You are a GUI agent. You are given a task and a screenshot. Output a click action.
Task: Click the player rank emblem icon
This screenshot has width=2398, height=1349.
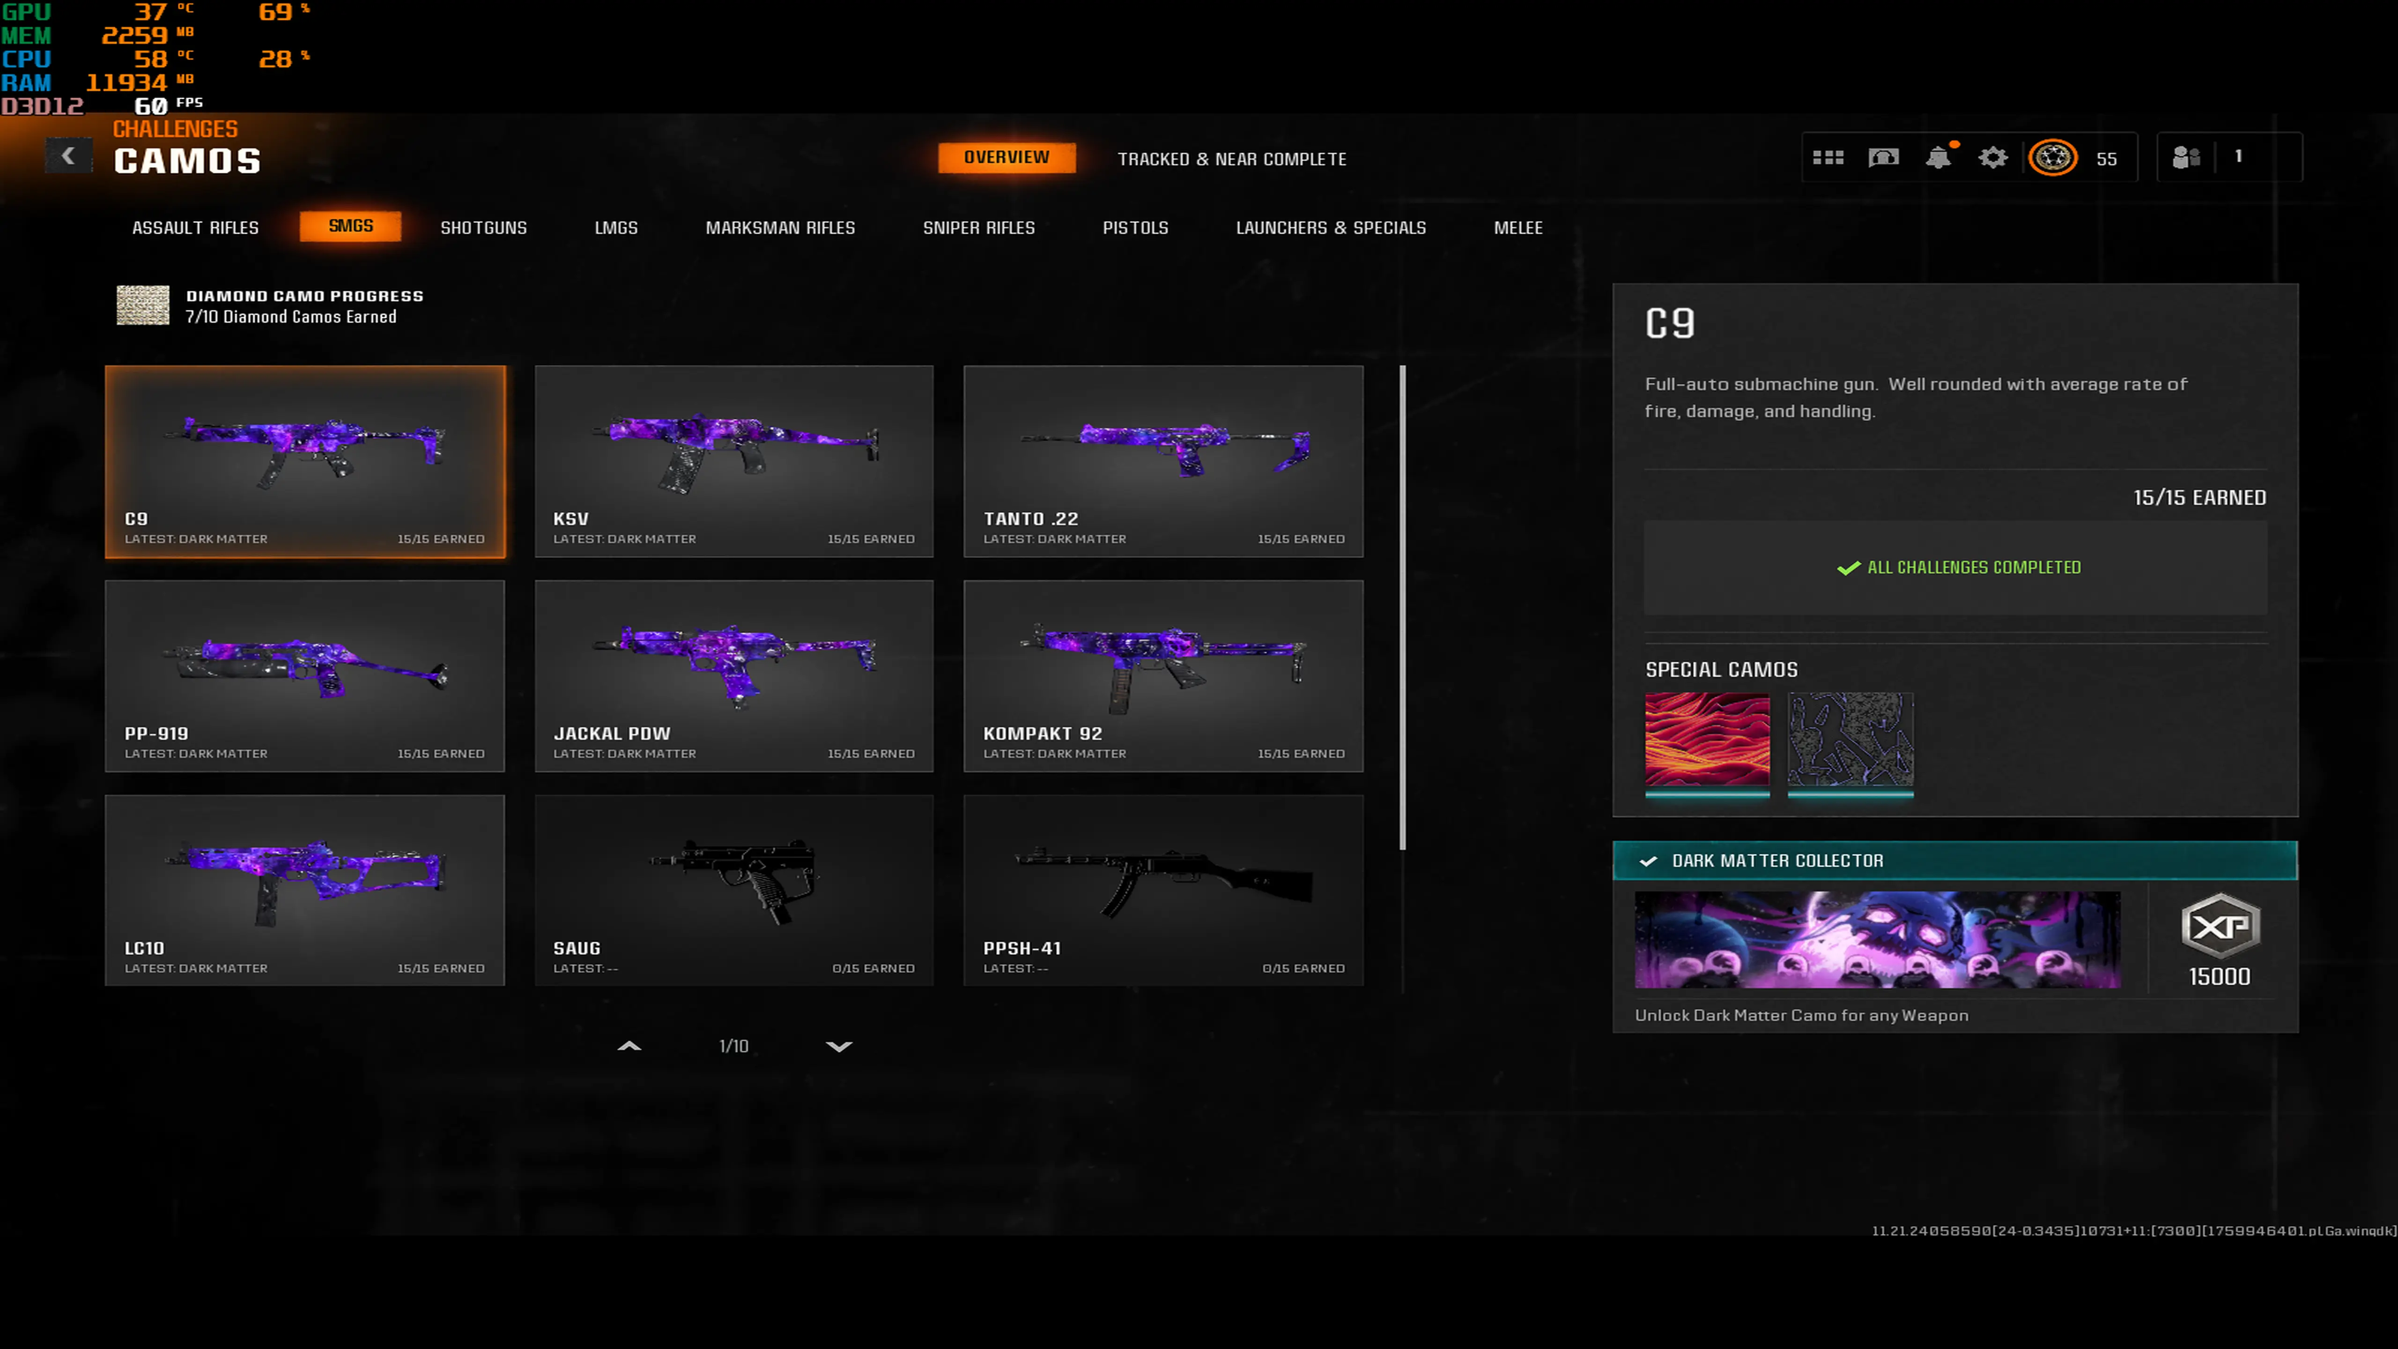pyautogui.click(x=2053, y=158)
